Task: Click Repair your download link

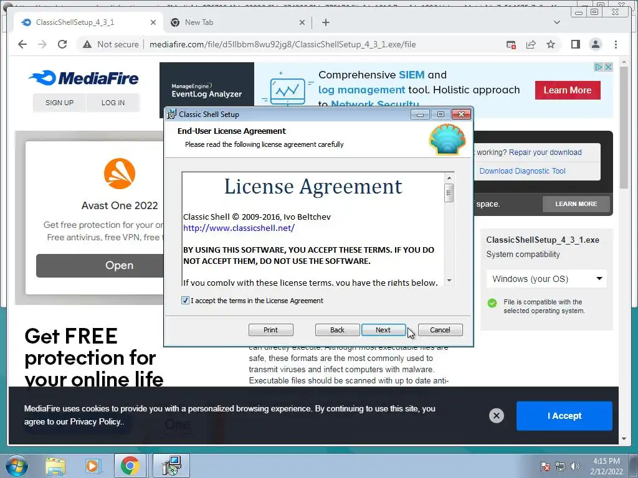Action: 545,152
